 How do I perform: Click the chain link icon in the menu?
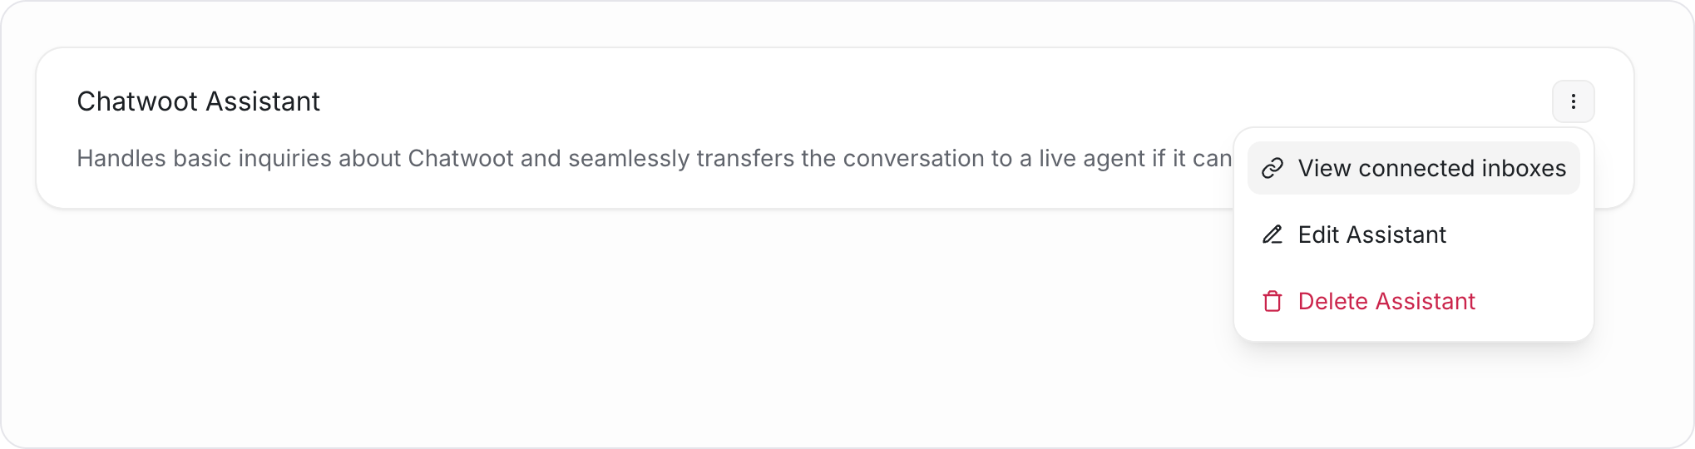1272,169
